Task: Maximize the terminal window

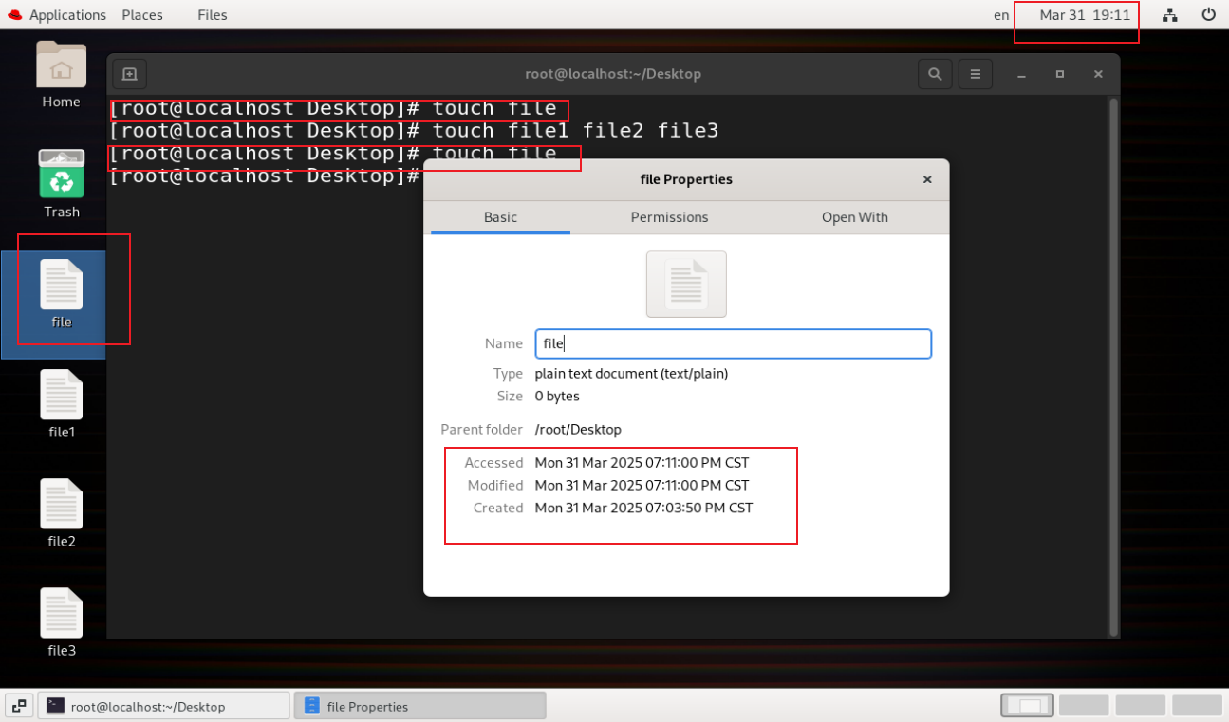Action: [x=1060, y=74]
